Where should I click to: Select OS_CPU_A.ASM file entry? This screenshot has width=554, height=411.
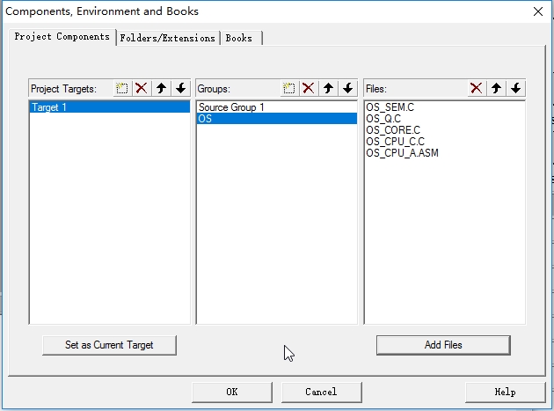tap(402, 153)
